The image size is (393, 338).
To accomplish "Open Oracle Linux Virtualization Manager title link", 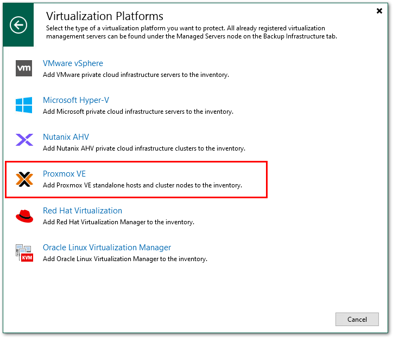I will pos(107,248).
